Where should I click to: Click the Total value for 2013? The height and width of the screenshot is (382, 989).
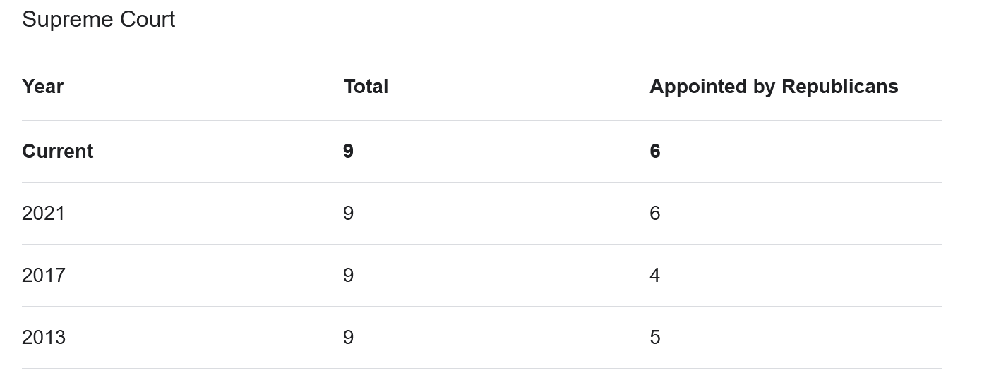click(x=348, y=338)
